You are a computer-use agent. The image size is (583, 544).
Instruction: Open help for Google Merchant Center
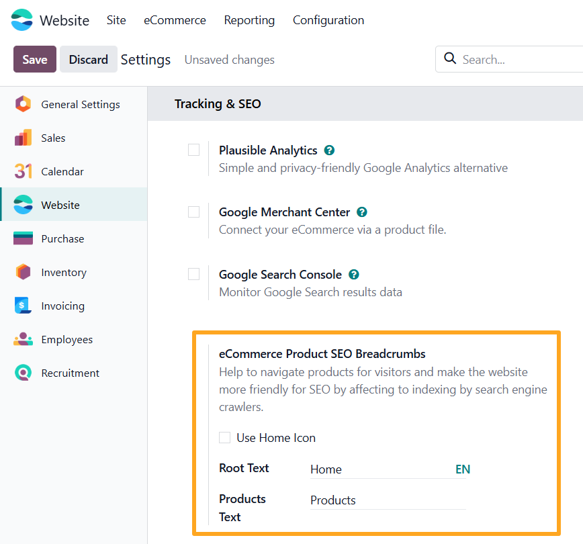point(362,212)
